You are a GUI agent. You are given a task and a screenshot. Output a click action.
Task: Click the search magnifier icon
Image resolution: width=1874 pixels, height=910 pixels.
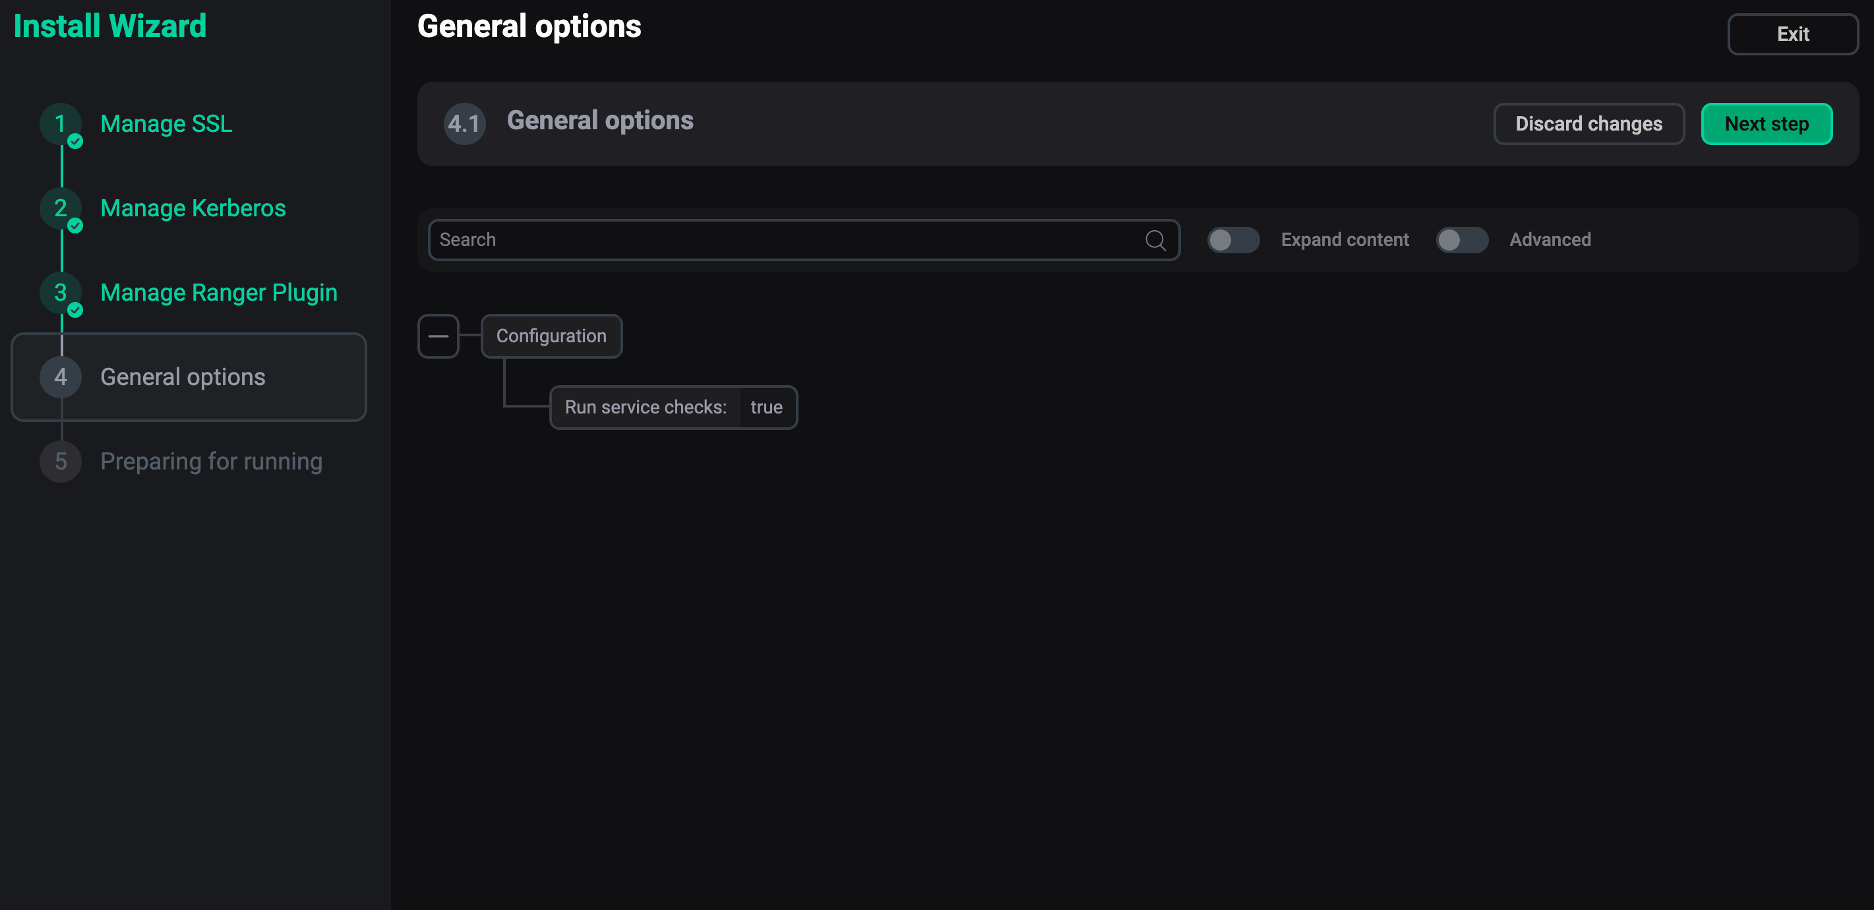(x=1155, y=240)
